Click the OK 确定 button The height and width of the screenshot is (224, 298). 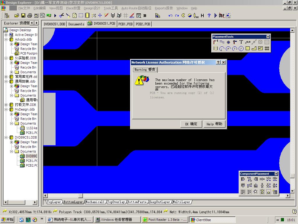click(191, 124)
